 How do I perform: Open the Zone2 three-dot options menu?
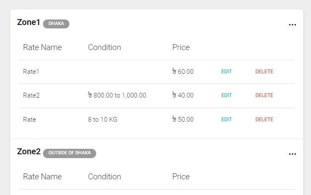(292, 154)
